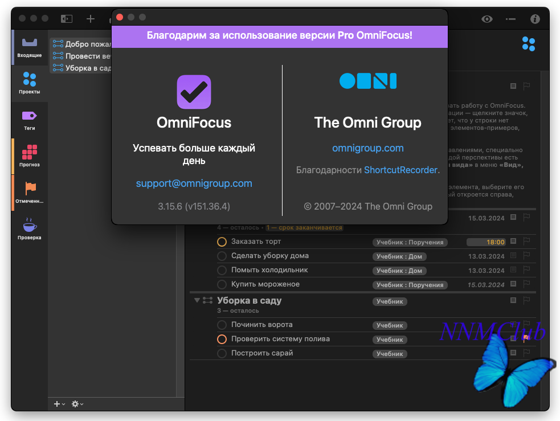
Task: Click the Omni logo in About dialog
Action: [x=368, y=81]
